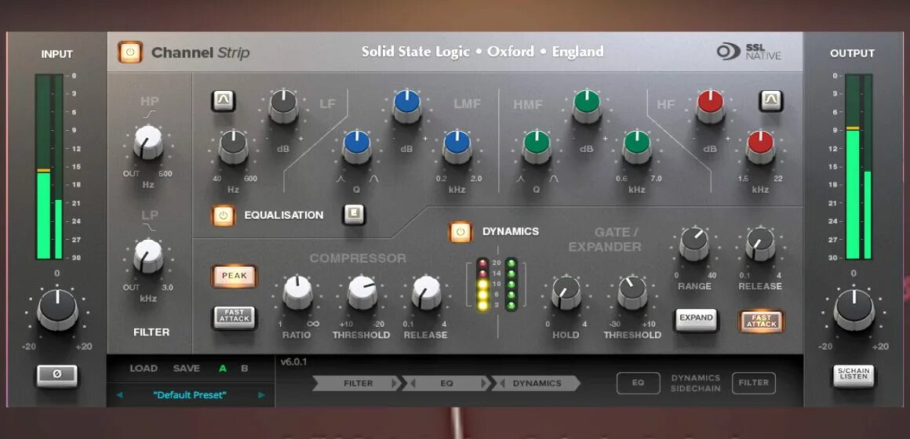Click the LF gain dB knob
The width and height of the screenshot is (910, 439).
[283, 106]
